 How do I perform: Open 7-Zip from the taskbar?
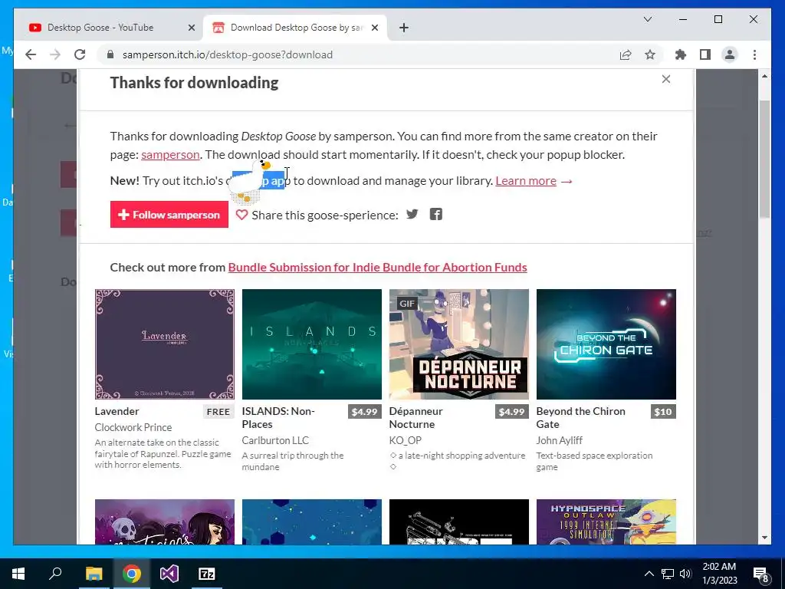click(207, 574)
